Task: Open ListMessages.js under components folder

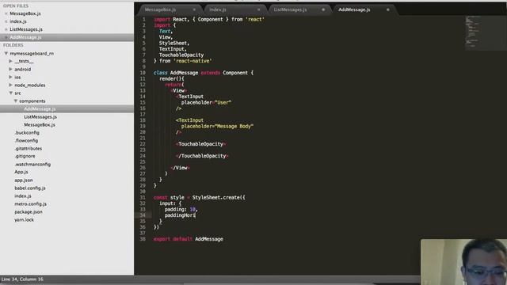Action: (40, 117)
